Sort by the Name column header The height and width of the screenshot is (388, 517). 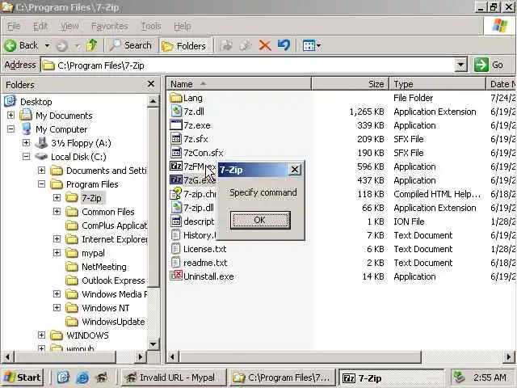pos(239,84)
